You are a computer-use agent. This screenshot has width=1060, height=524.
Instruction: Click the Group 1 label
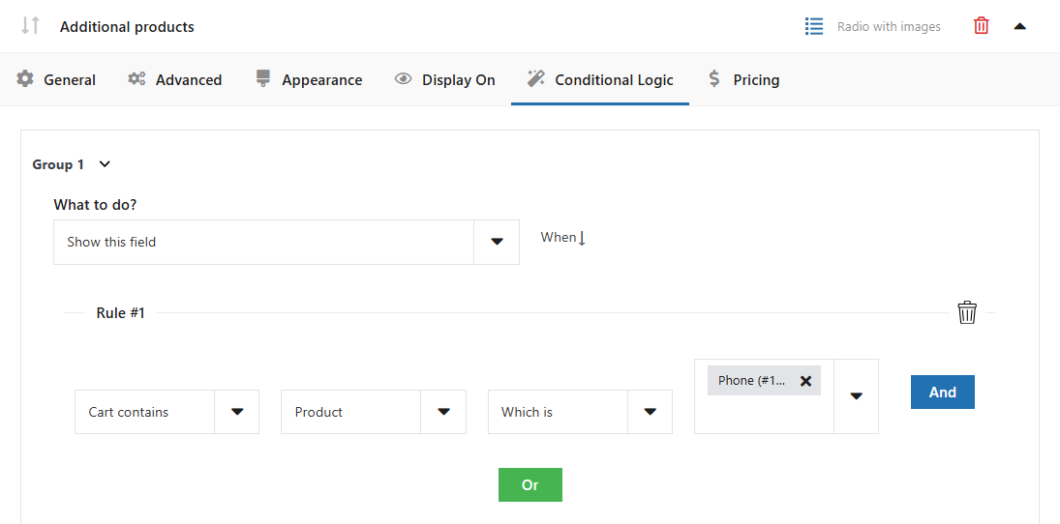coord(58,164)
